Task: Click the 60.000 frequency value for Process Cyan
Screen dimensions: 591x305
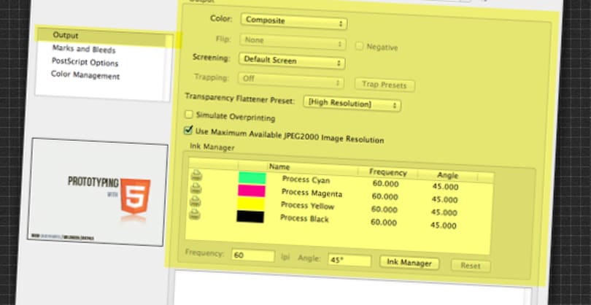Action: coord(385,184)
